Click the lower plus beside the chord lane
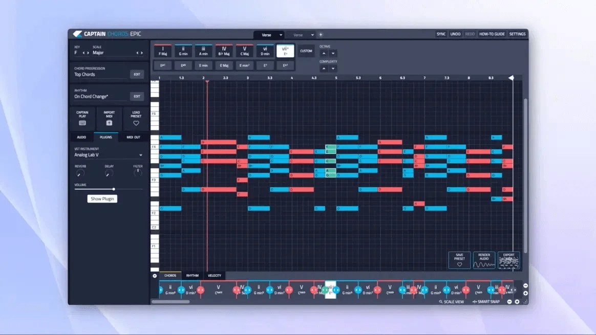 pos(525,293)
